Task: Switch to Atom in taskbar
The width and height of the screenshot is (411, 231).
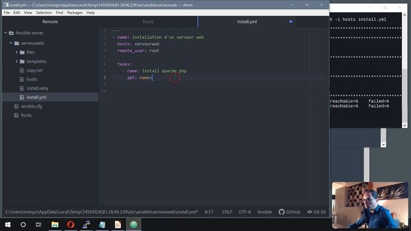Action: click(x=134, y=225)
